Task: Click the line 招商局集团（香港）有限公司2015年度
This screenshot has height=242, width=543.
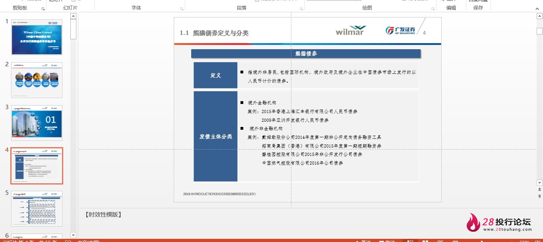Action: [321, 146]
